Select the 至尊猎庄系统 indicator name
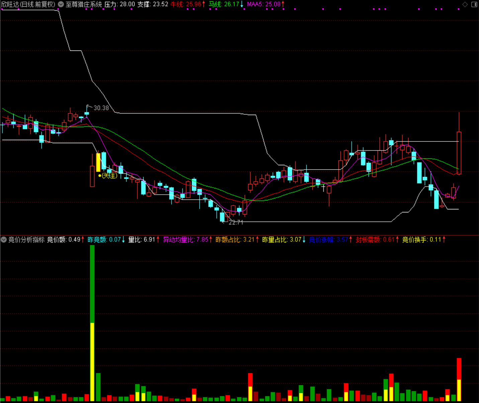 point(84,4)
